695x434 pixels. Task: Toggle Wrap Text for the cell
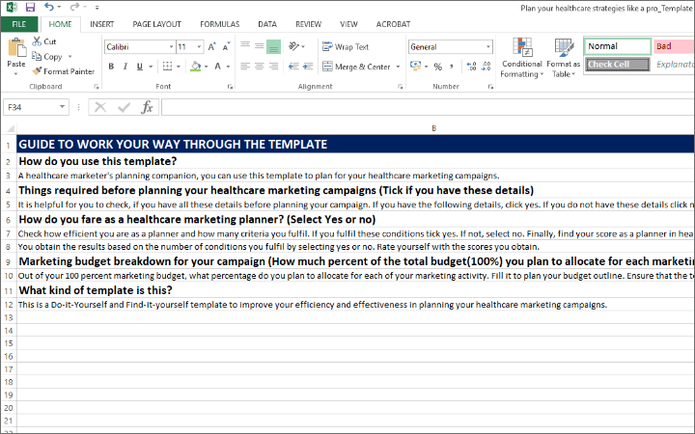click(x=345, y=46)
